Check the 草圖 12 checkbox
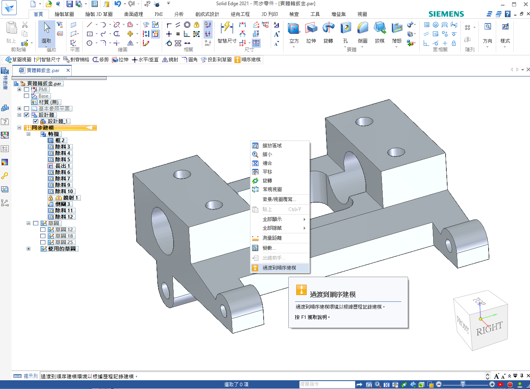Viewport: 530px width, 389px height. pos(43,230)
